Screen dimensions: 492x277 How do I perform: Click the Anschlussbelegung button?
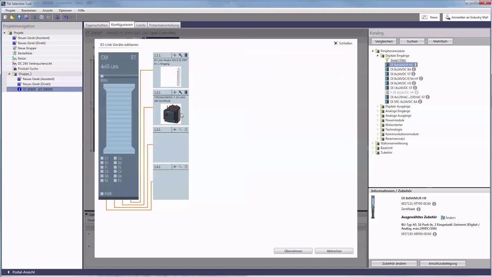(443, 264)
